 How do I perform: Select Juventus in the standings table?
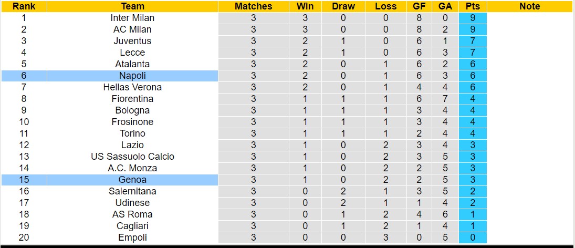(x=132, y=41)
